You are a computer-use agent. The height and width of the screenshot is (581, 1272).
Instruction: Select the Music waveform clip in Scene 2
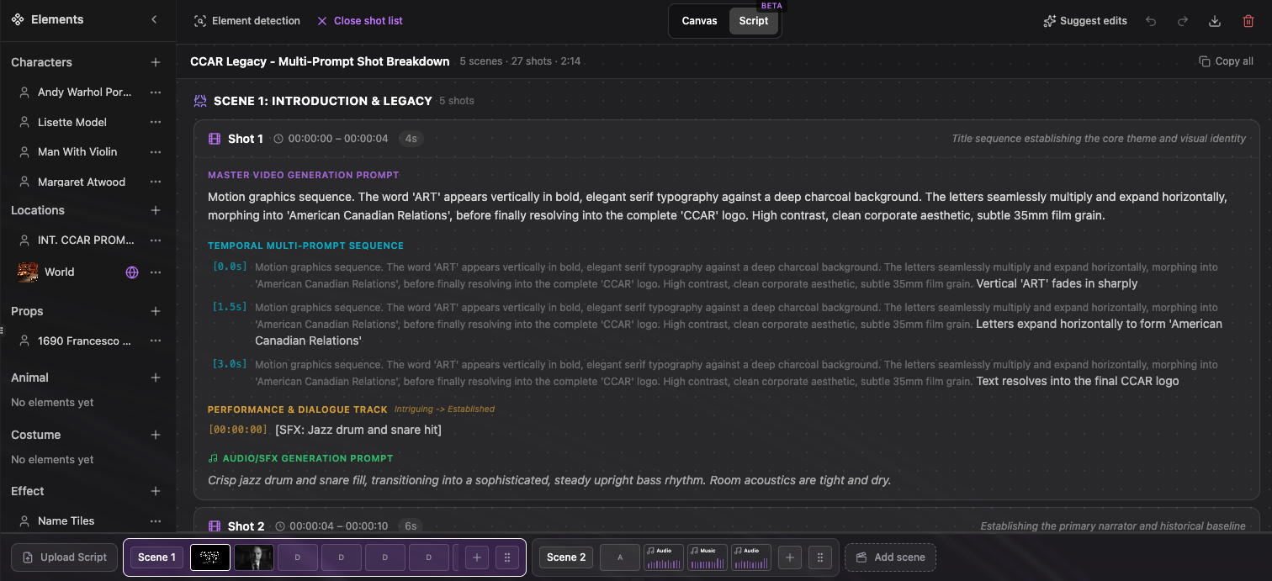click(707, 557)
